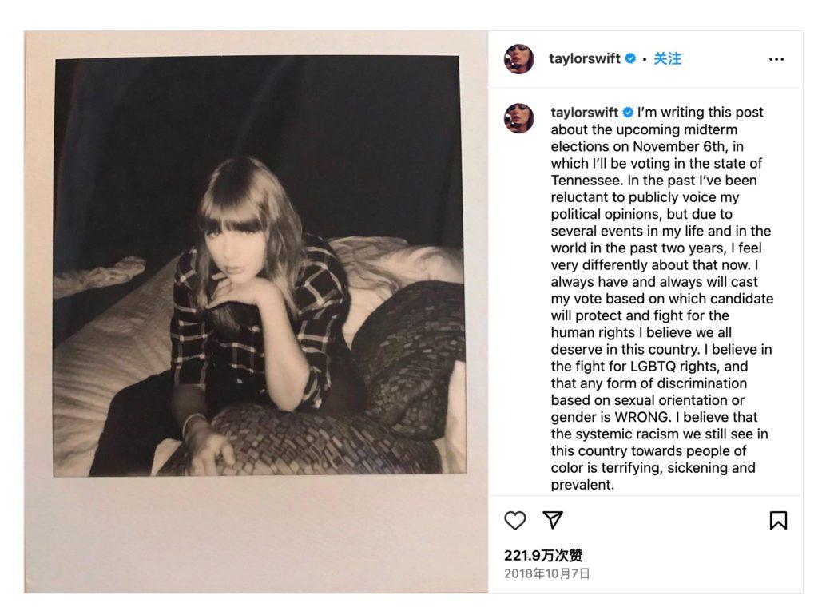This screenshot has height=607, width=818.
Task: Click the November 6th text in caption
Action: click(x=680, y=146)
